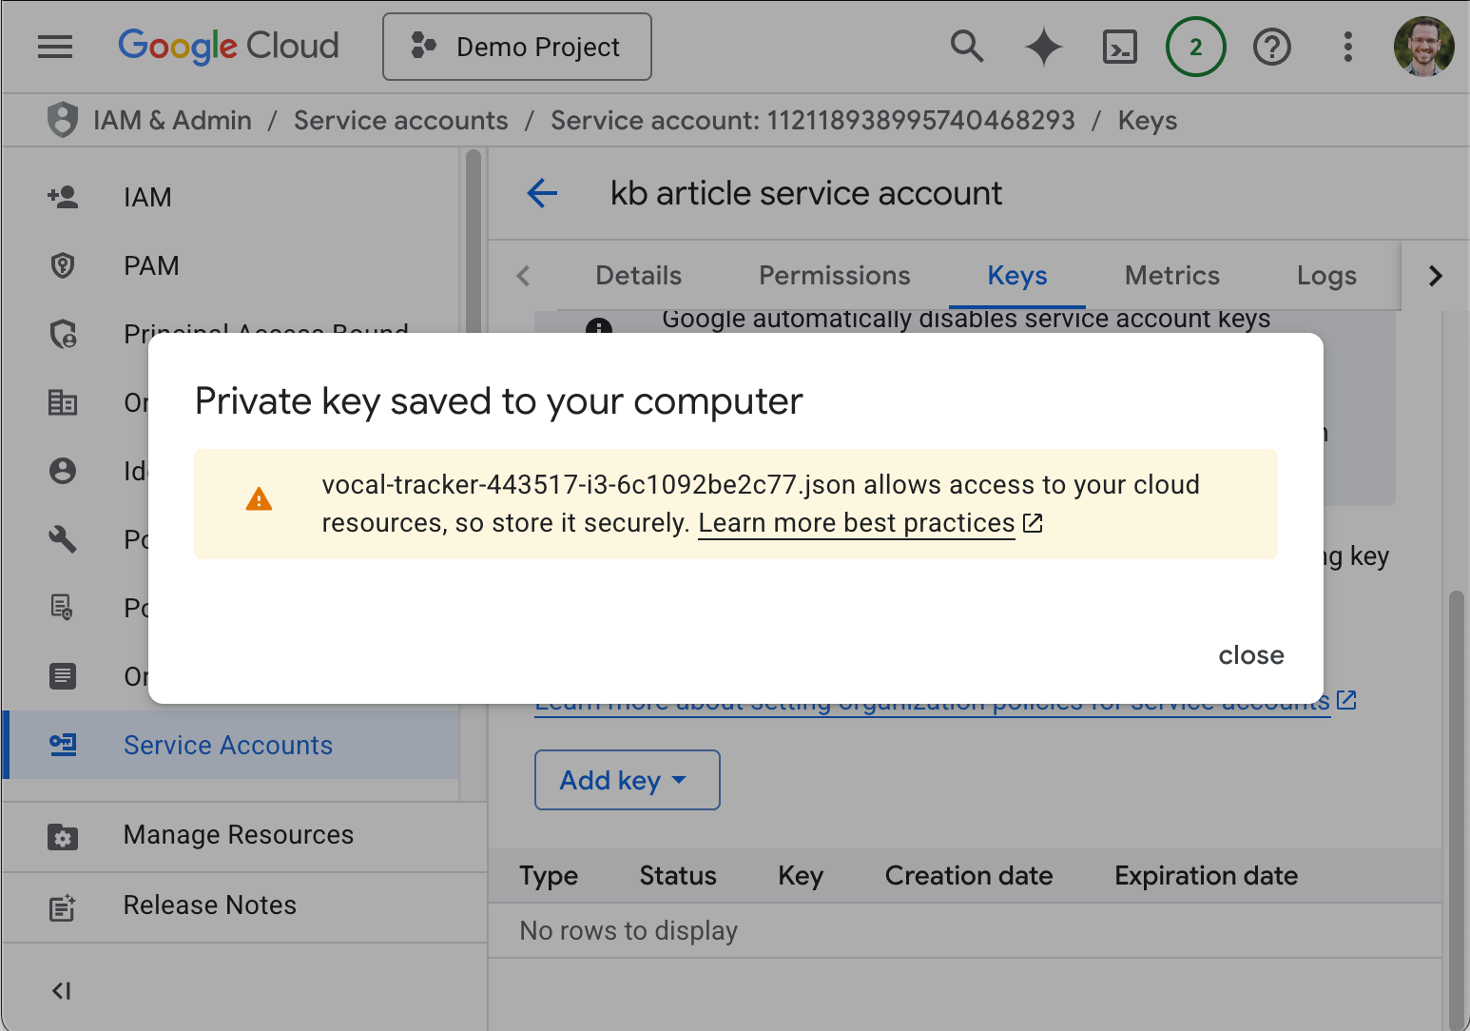Click the search magnifier icon
This screenshot has height=1031, width=1470.
[x=967, y=47]
